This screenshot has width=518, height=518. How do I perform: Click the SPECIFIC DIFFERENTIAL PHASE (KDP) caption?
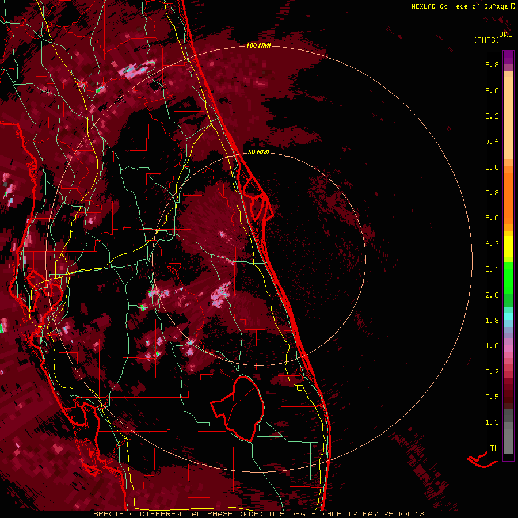[x=180, y=514]
